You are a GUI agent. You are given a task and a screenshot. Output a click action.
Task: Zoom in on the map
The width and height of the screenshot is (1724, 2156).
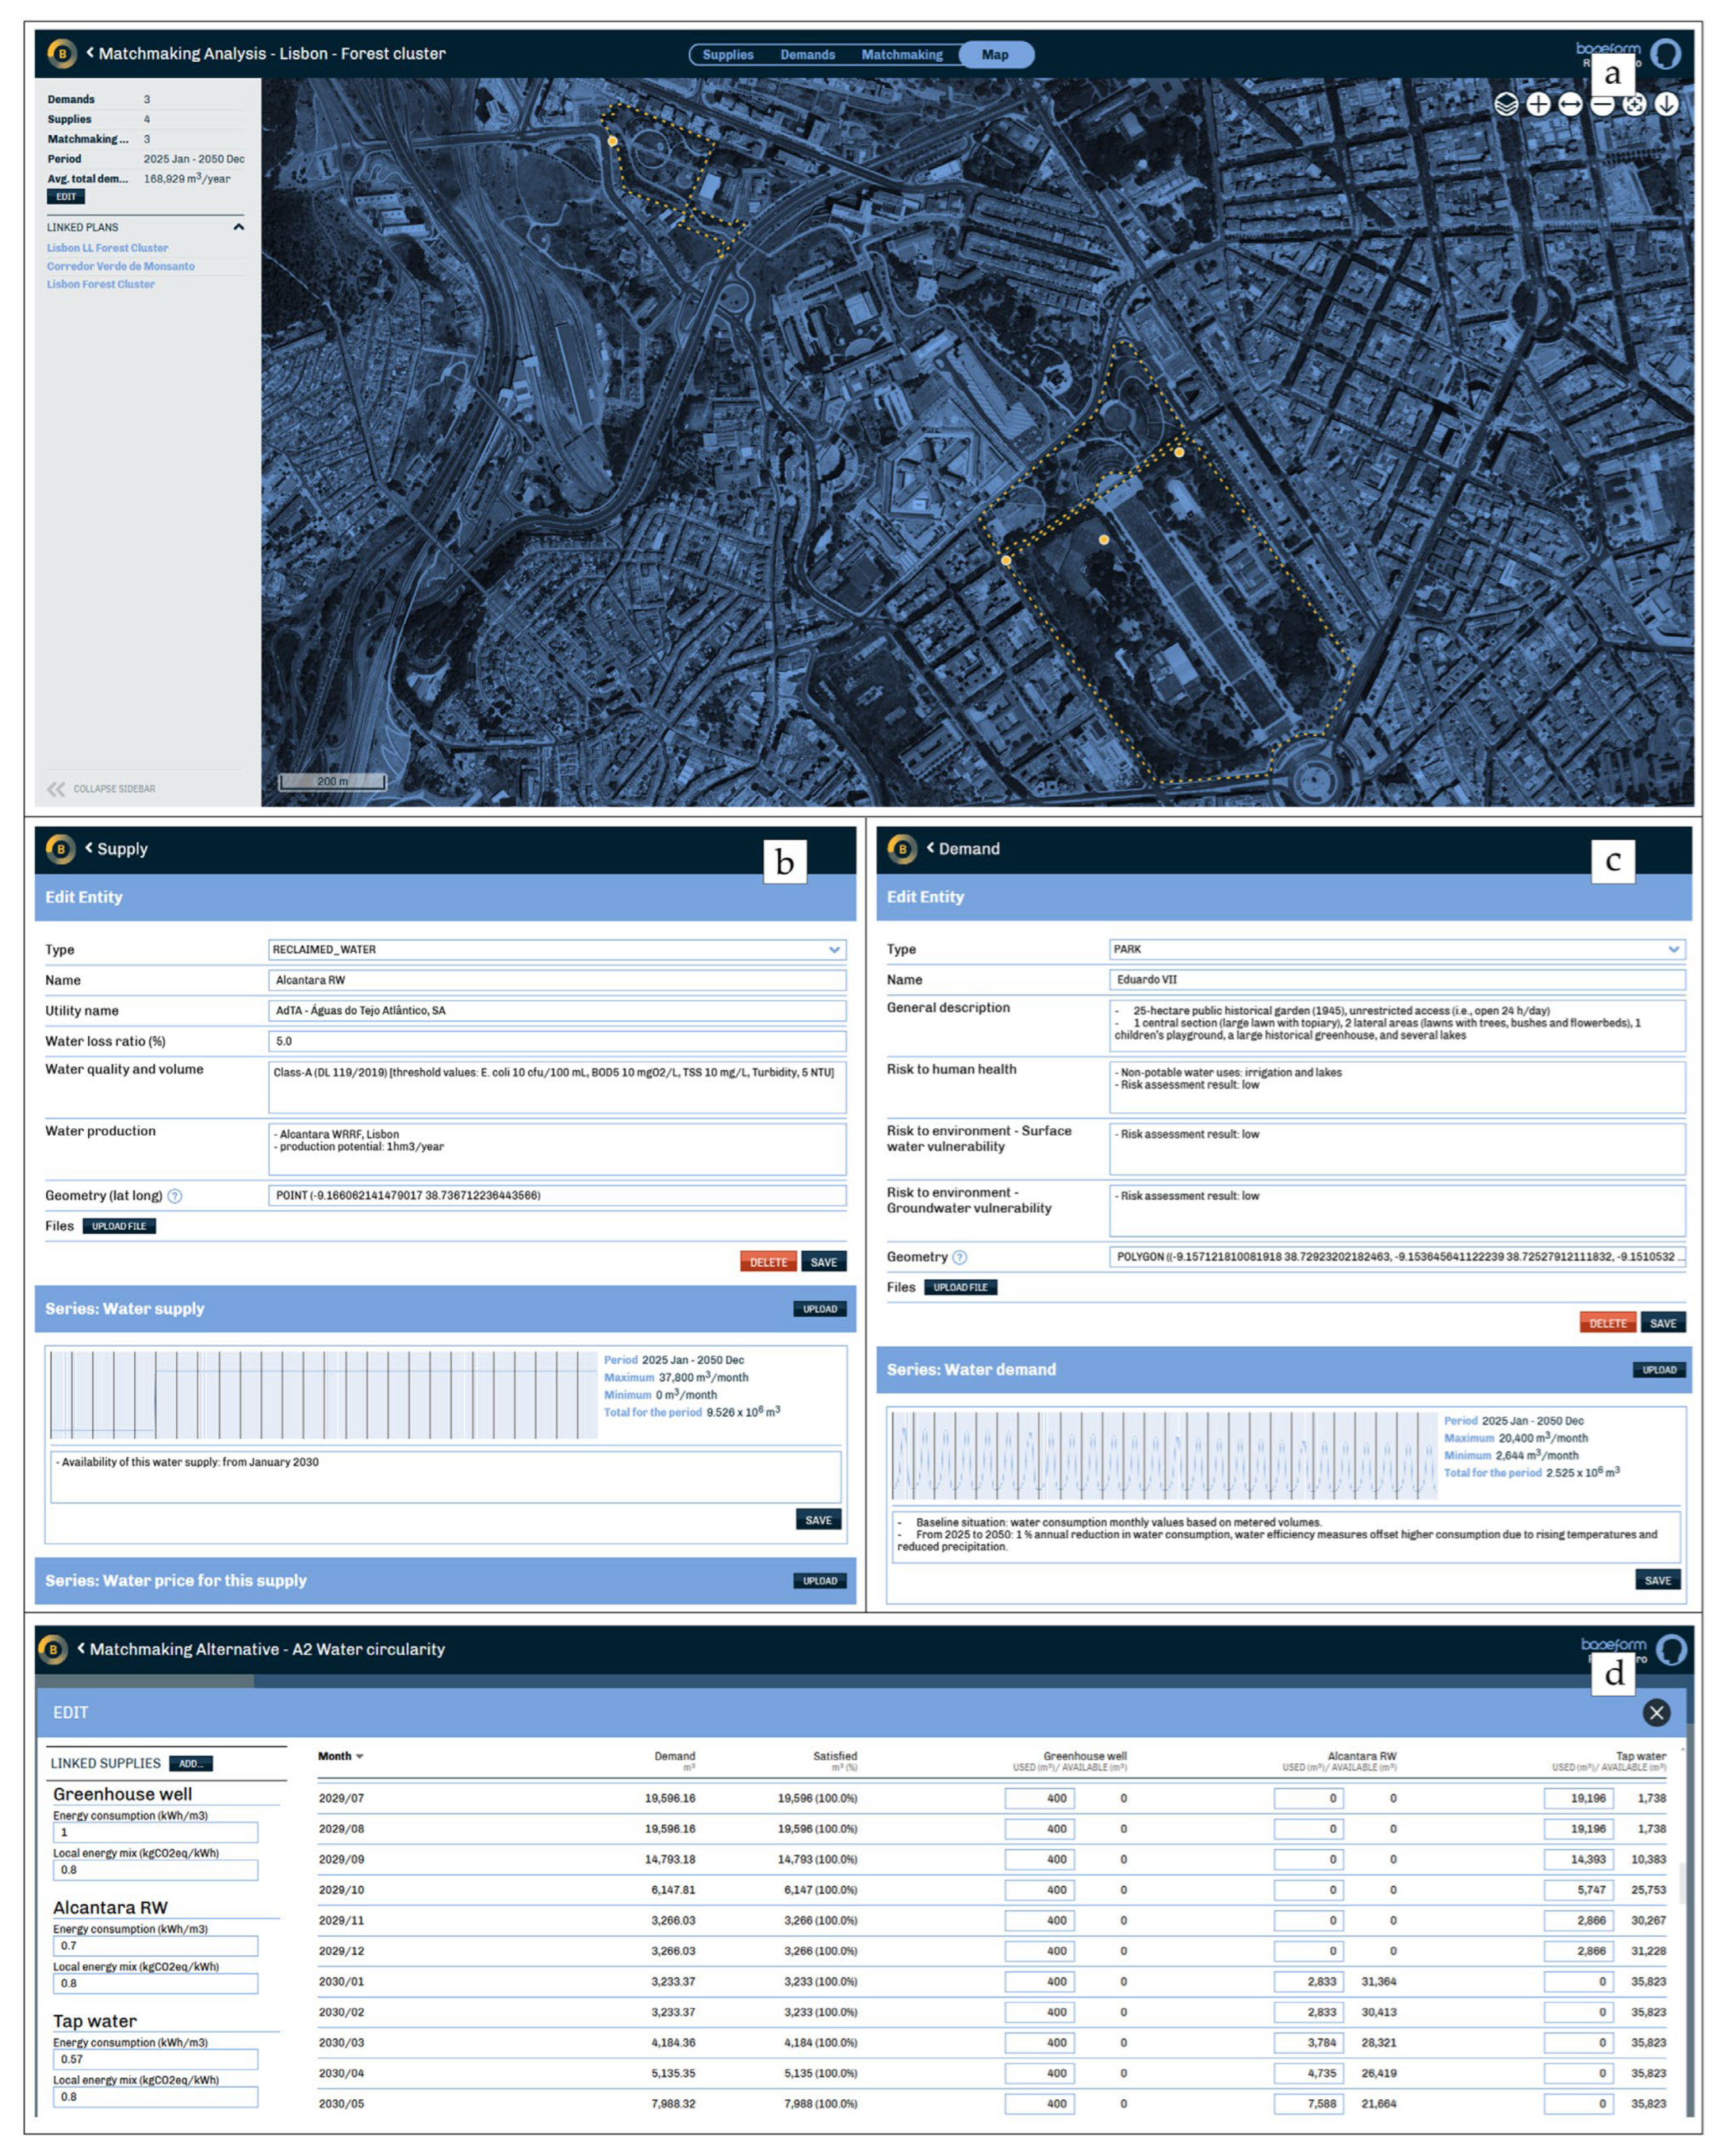(1538, 104)
